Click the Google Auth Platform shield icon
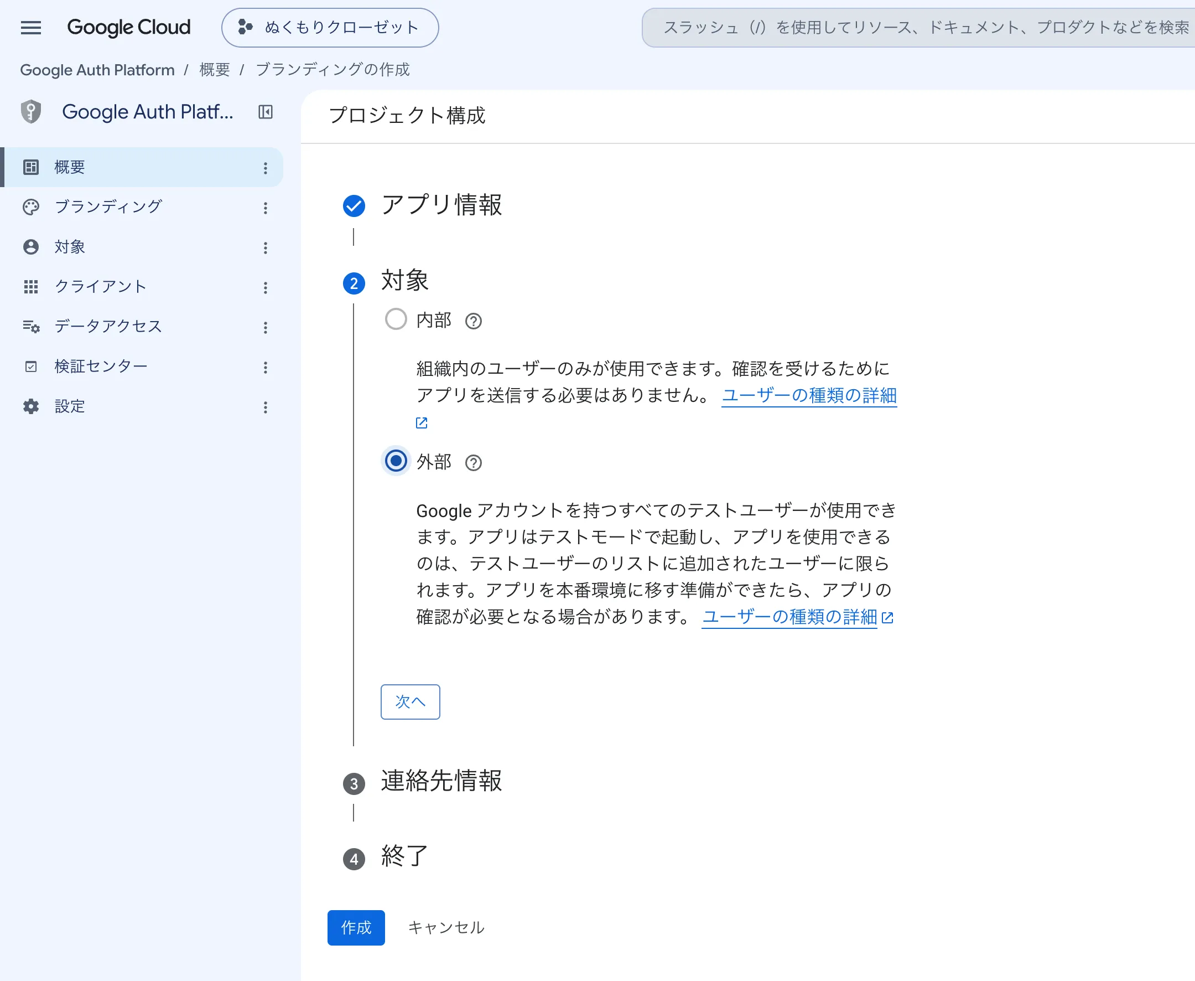The image size is (1195, 981). pyautogui.click(x=31, y=111)
